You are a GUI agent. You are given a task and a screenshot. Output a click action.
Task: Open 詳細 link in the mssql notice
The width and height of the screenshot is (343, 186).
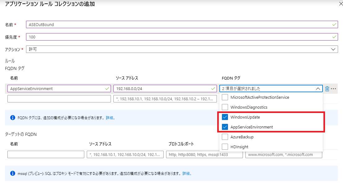(187, 174)
